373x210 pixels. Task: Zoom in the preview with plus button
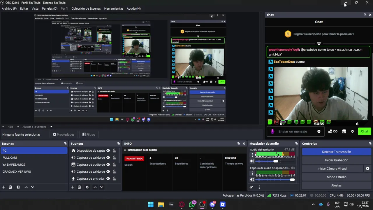coord(18,127)
